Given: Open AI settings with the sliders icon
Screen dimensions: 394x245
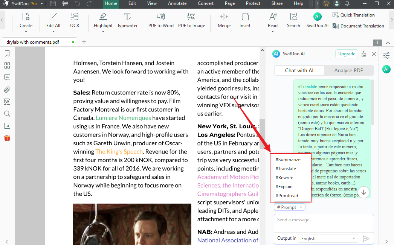Looking at the screenshot, I should 387,55.
